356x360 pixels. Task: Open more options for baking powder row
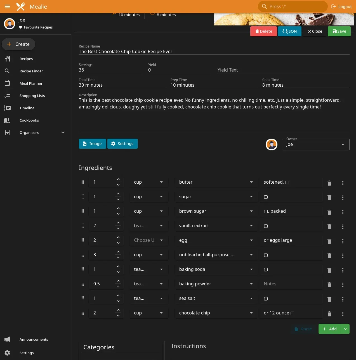(343, 285)
